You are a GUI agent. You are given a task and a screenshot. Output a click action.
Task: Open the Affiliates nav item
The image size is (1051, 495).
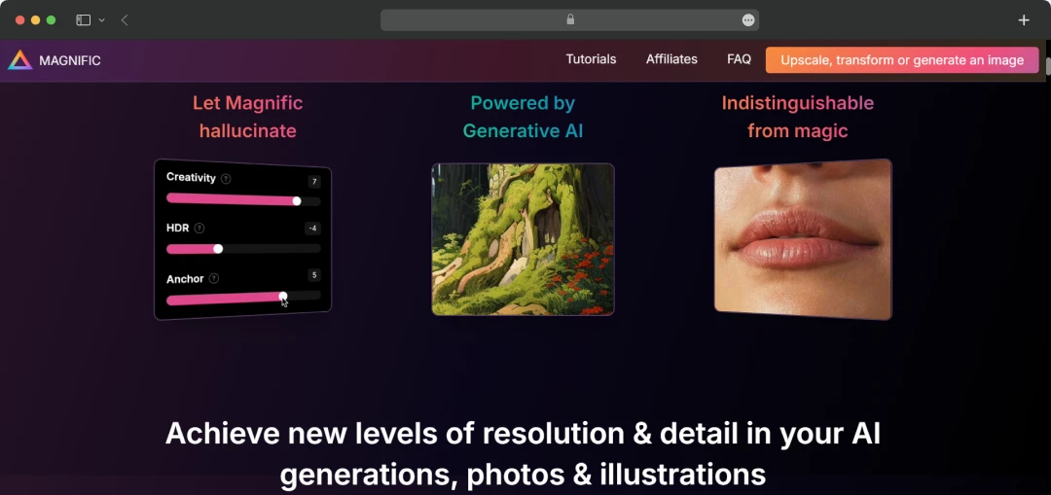point(671,59)
